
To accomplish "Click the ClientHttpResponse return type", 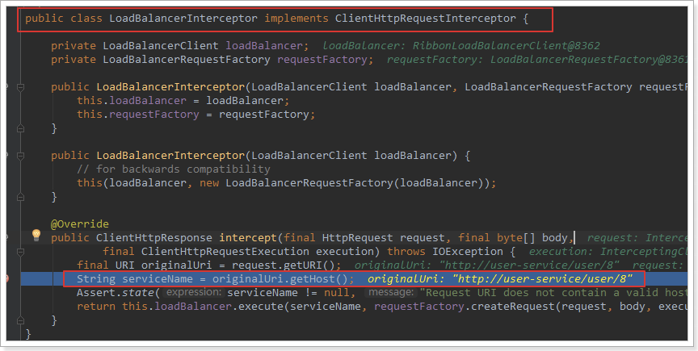I will point(154,237).
